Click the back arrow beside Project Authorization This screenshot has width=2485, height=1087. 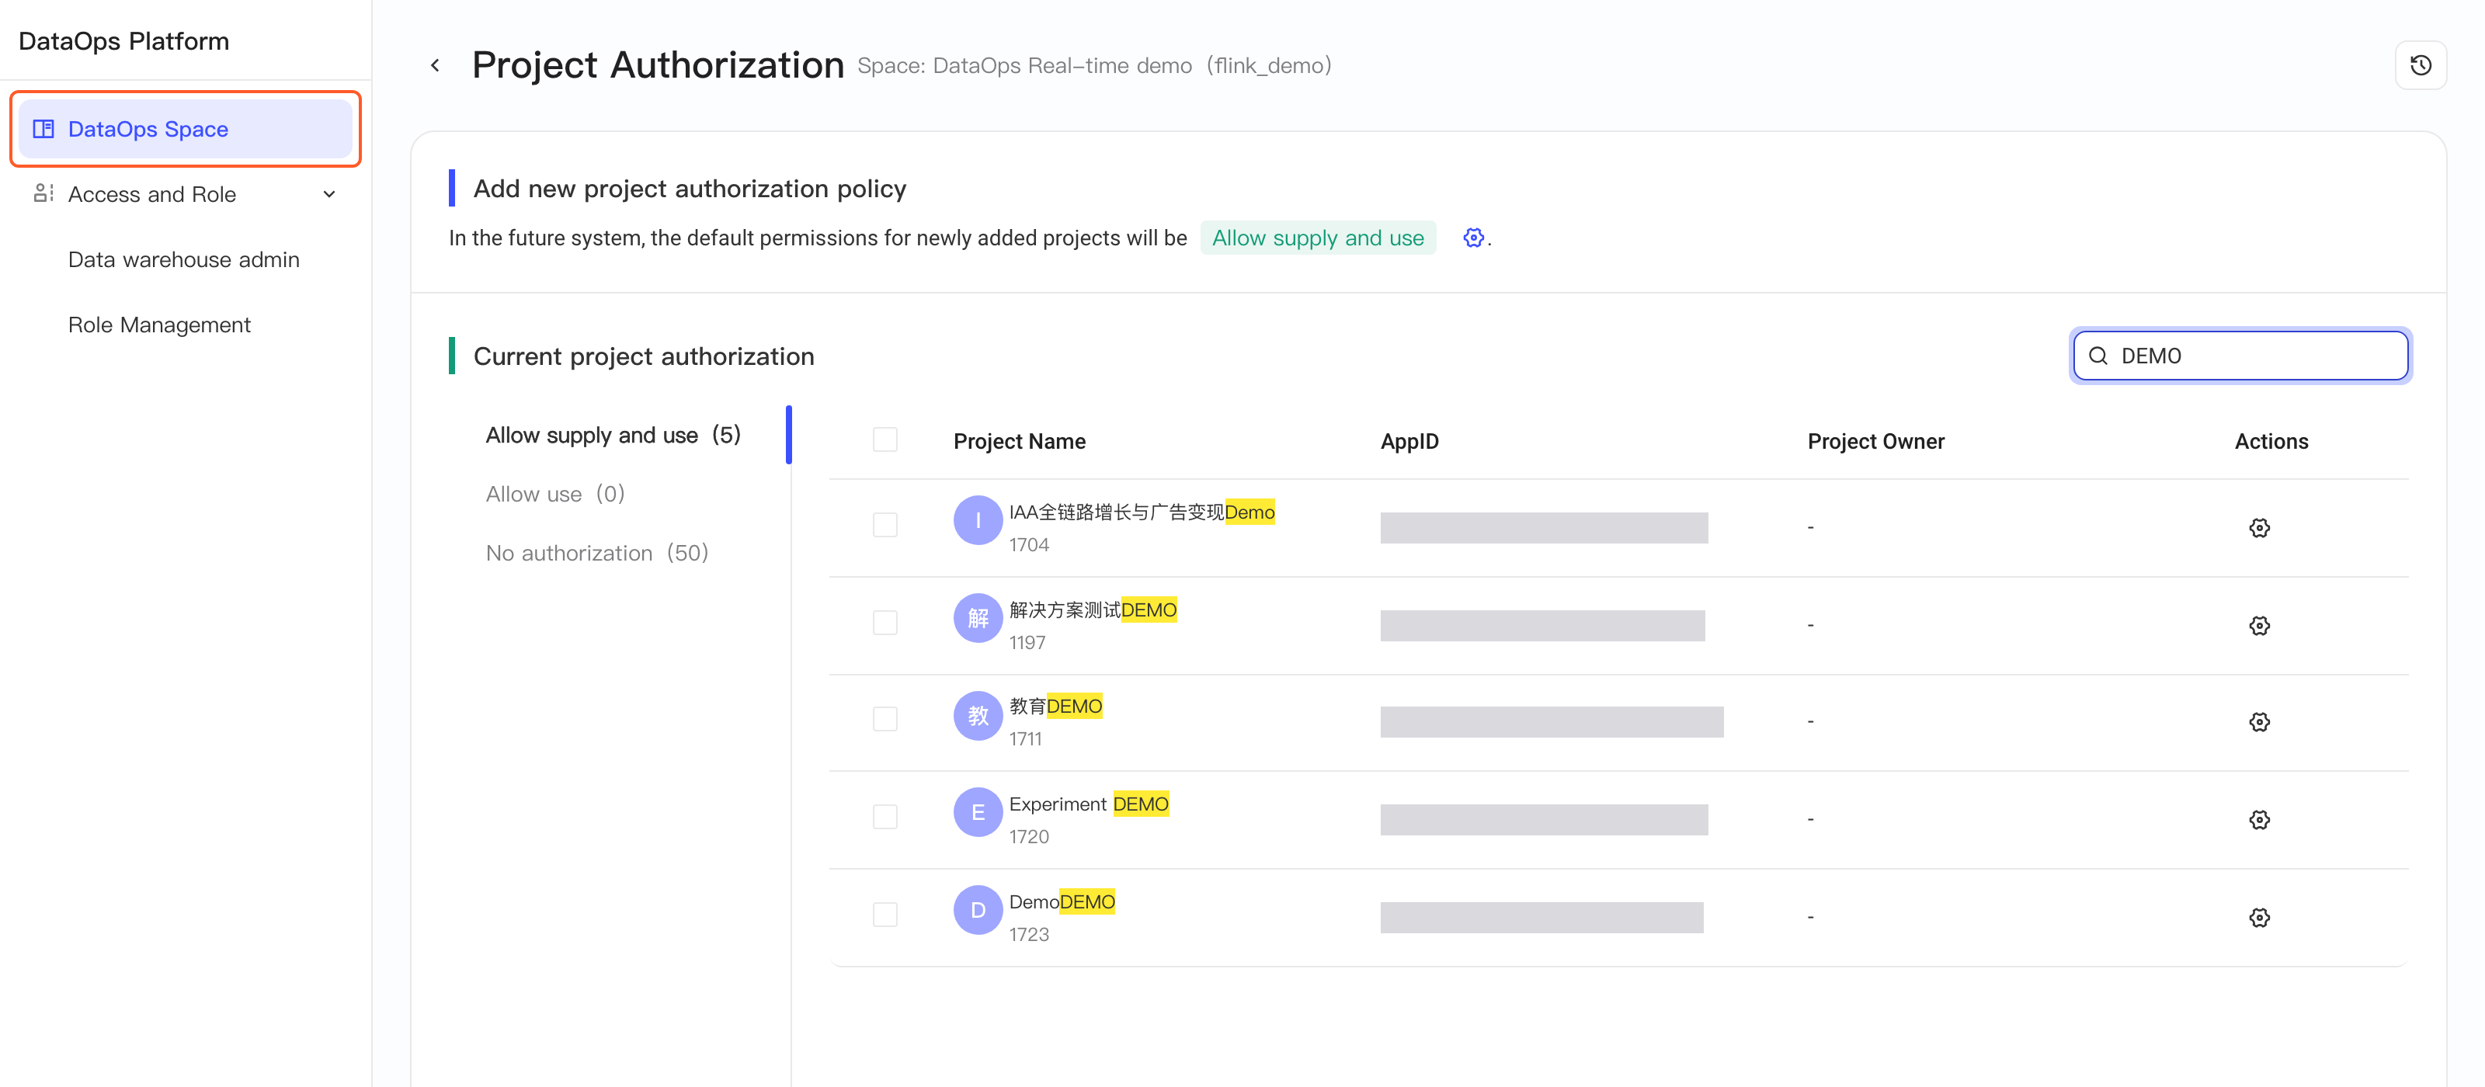tap(435, 65)
